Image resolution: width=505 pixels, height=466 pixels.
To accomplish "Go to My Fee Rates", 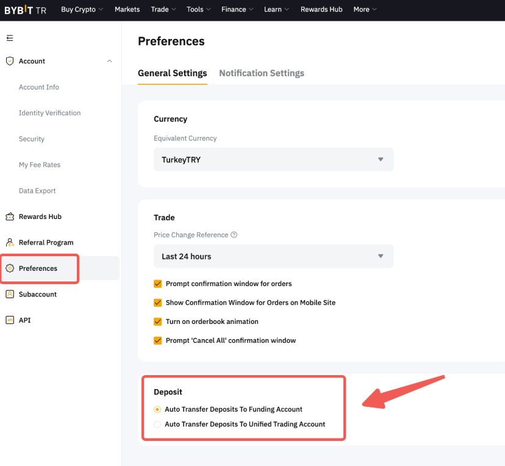I will [x=40, y=165].
